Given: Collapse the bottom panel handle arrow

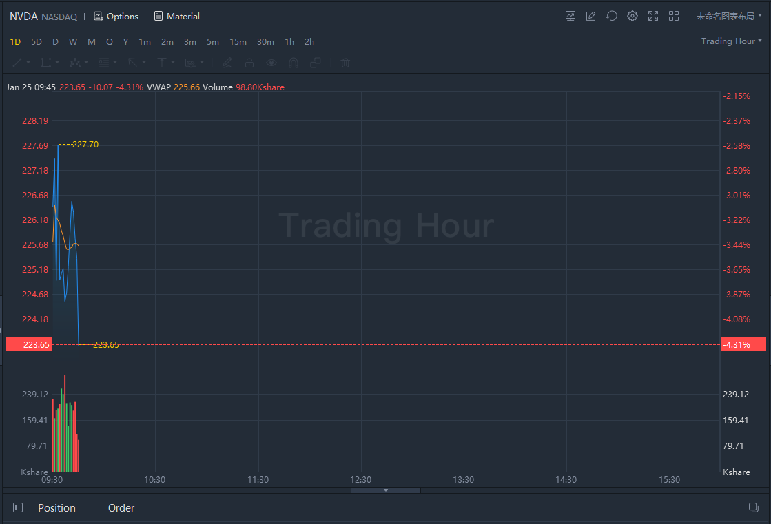Looking at the screenshot, I should [x=386, y=490].
